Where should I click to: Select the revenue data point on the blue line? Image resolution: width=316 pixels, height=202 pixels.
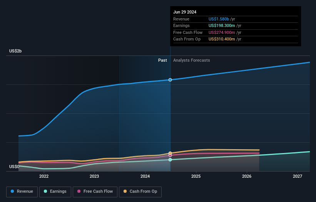(170, 80)
